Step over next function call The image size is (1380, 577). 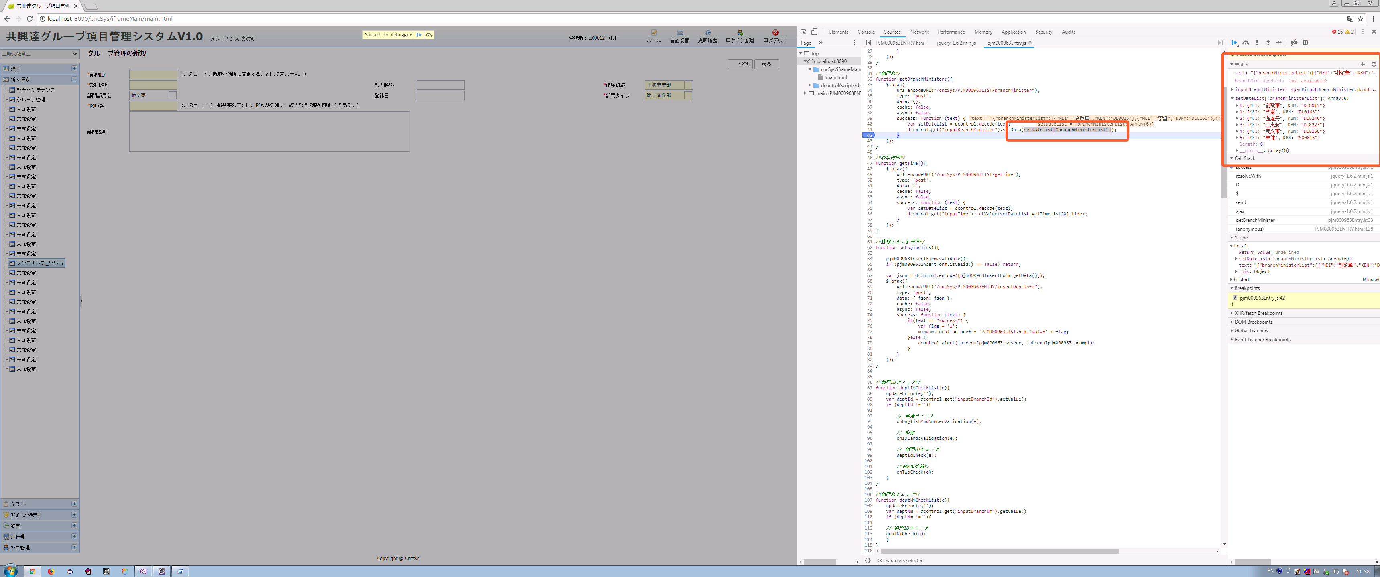click(x=1246, y=43)
